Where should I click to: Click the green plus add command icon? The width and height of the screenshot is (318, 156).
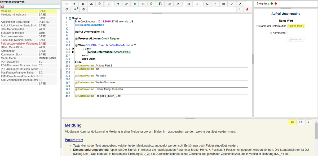pos(118,4)
